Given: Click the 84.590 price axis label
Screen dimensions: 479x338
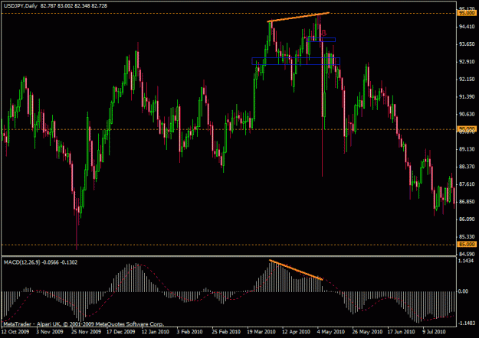Looking at the screenshot, I should [467, 254].
